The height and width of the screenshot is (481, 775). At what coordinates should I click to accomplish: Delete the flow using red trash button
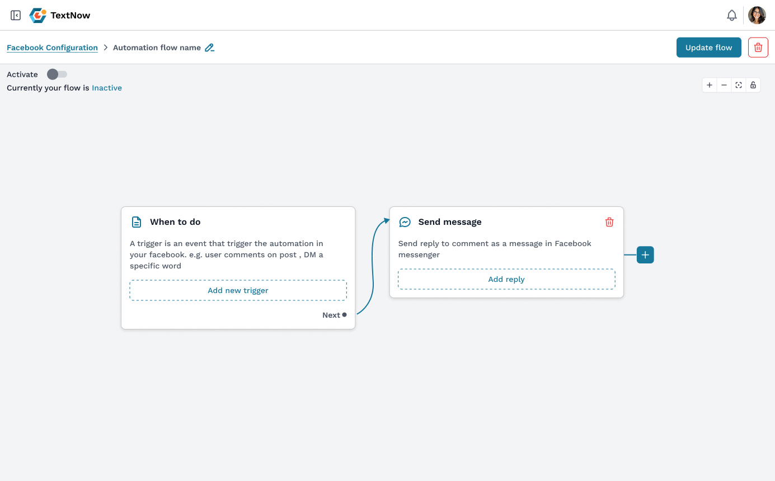point(758,48)
